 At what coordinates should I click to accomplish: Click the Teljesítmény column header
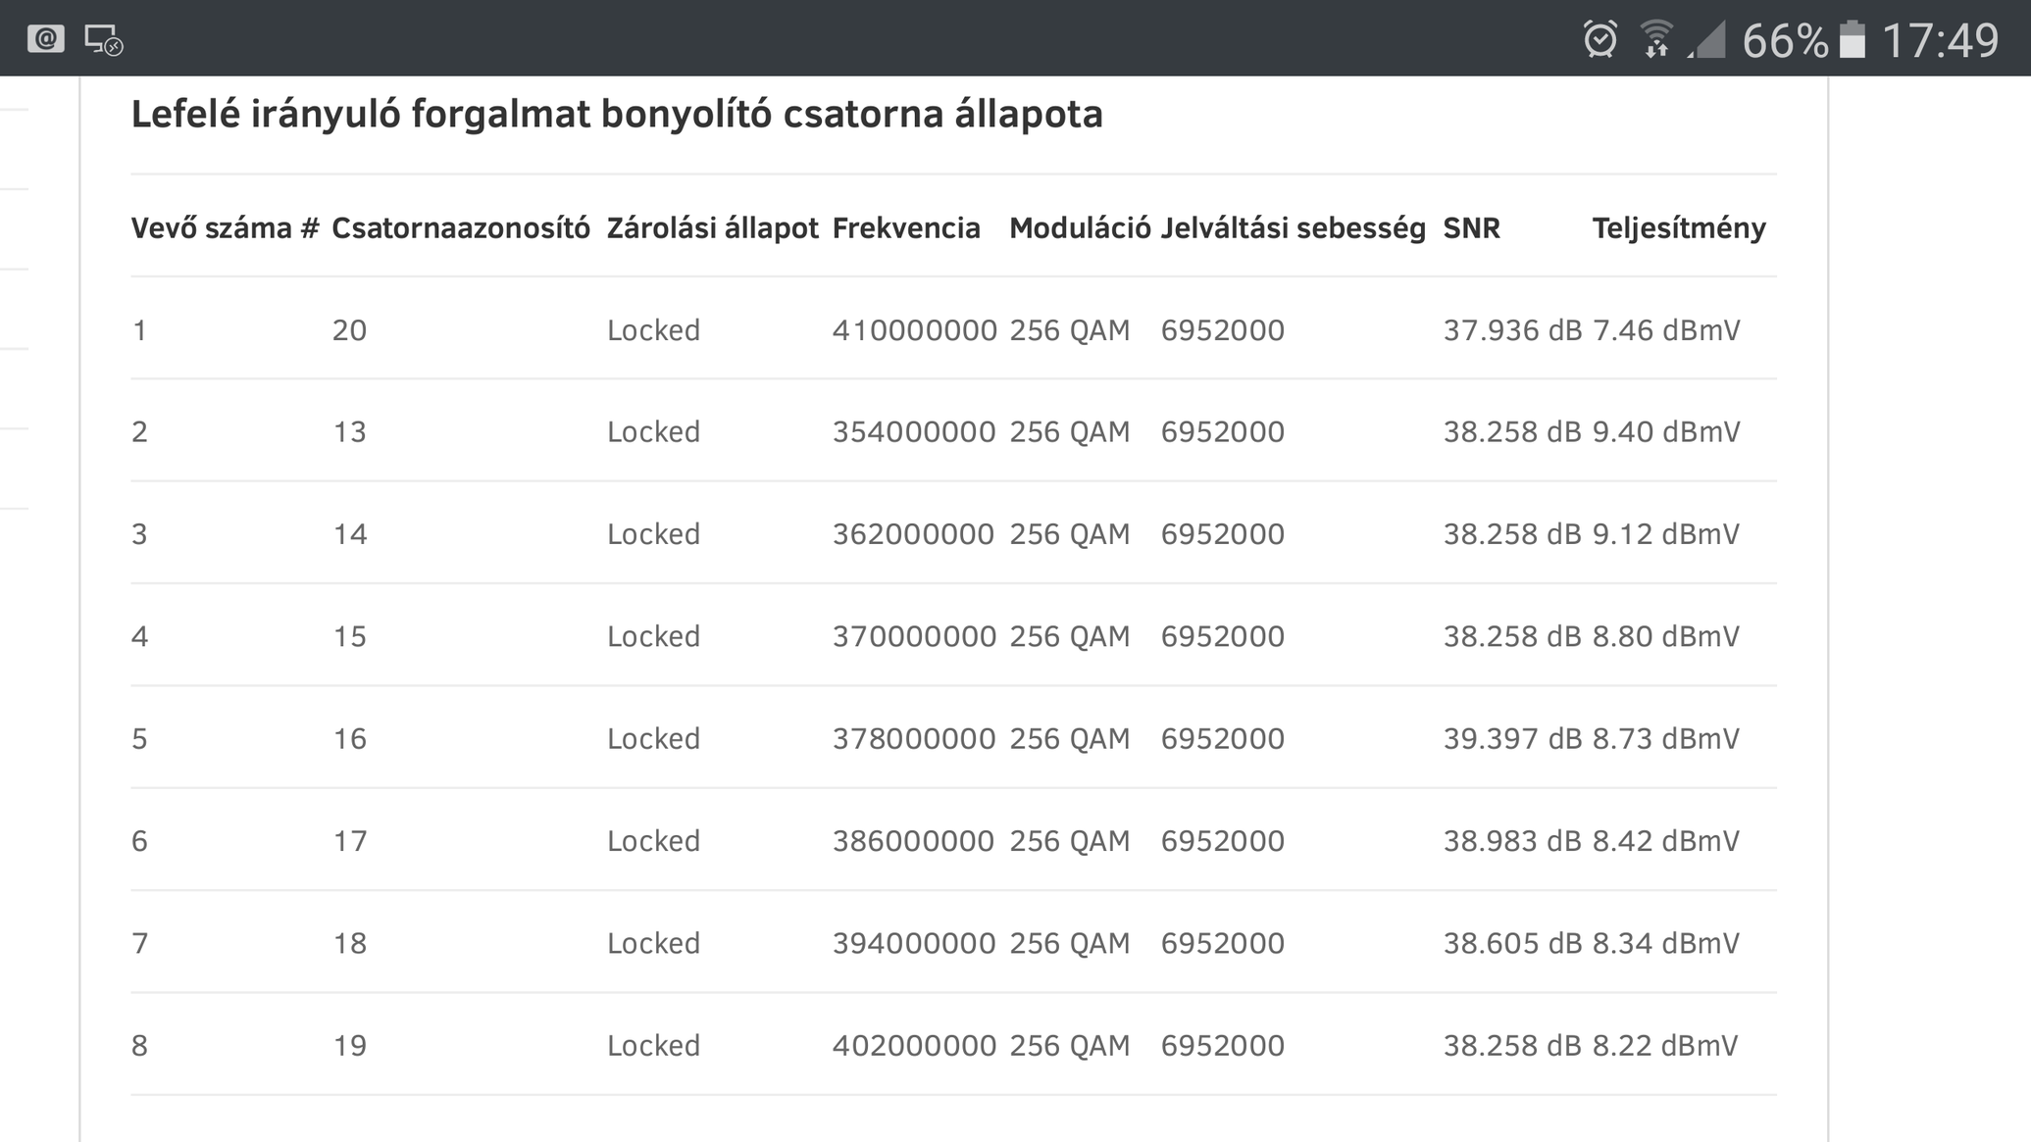point(1678,228)
